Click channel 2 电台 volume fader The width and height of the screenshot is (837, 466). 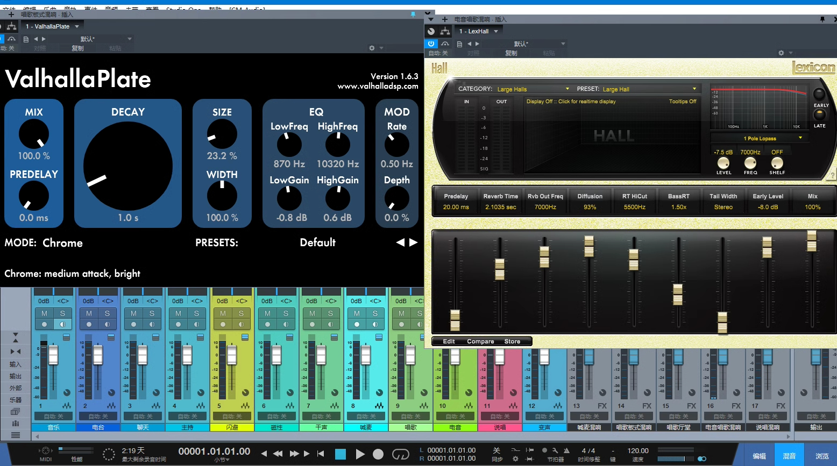click(98, 355)
